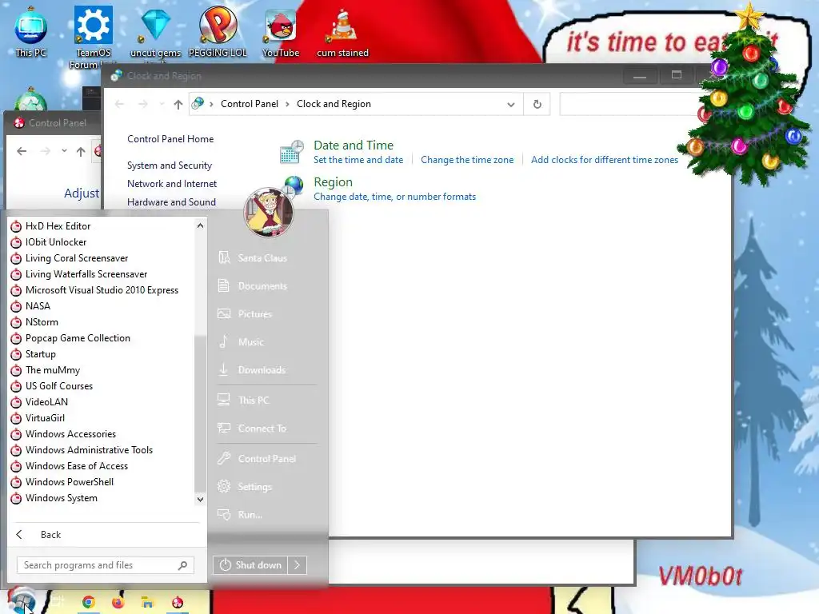Open Hardware and Sound category

coord(171,202)
